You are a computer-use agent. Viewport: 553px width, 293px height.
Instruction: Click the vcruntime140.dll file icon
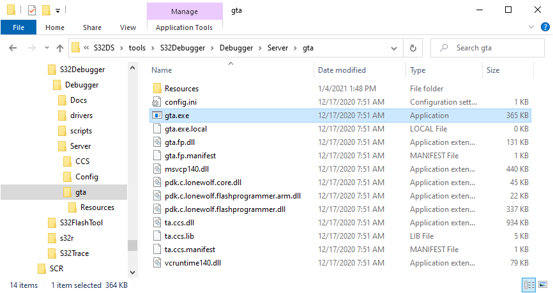[x=157, y=263]
